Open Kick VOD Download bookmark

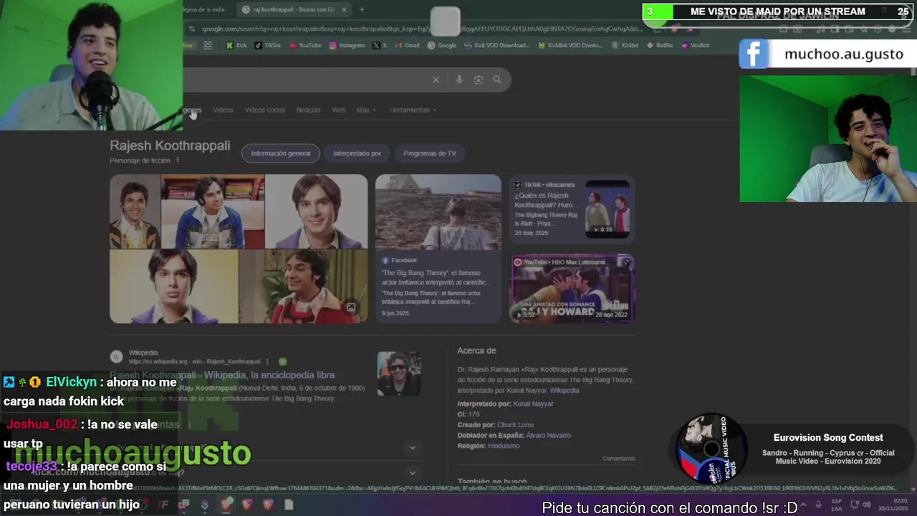click(x=497, y=45)
